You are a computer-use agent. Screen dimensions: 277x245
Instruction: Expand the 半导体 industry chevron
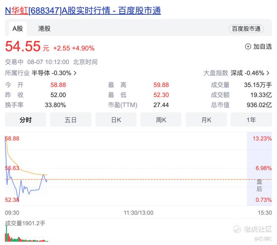(75, 73)
